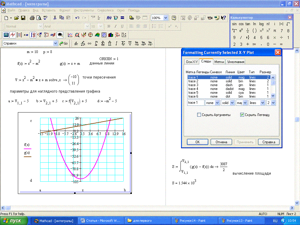Click the X-Y Plot graph icon
300x225 pixels.
(70, 35)
